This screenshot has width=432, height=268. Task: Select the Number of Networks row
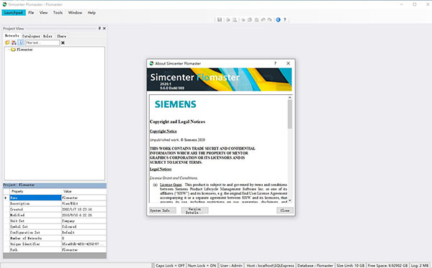[x=55, y=239]
